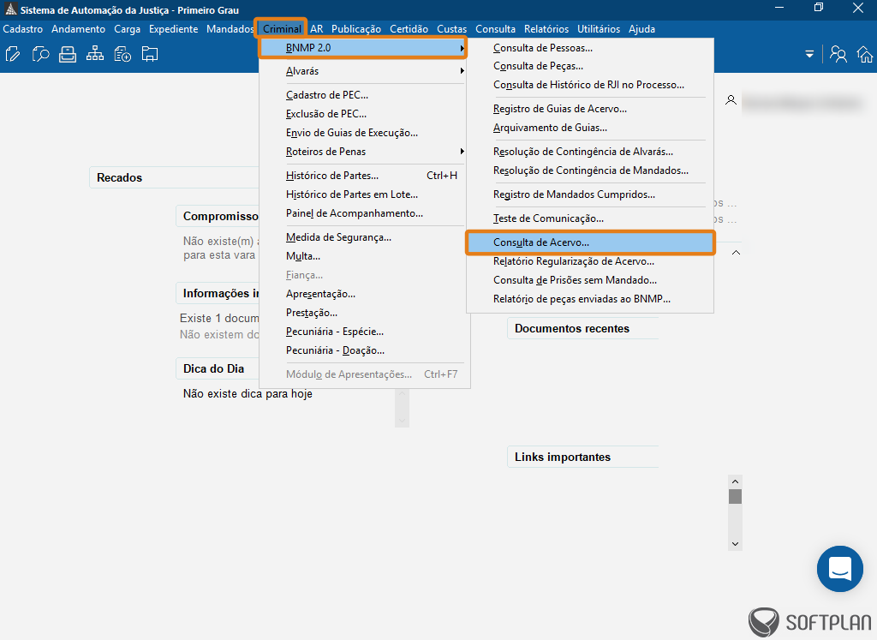Open the Cadastro menu
877x640 pixels.
23,29
